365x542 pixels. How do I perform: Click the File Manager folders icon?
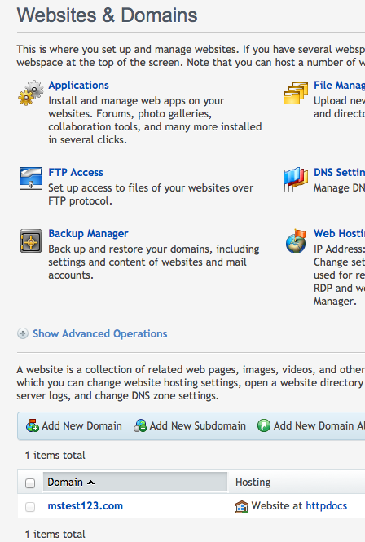pos(296,93)
